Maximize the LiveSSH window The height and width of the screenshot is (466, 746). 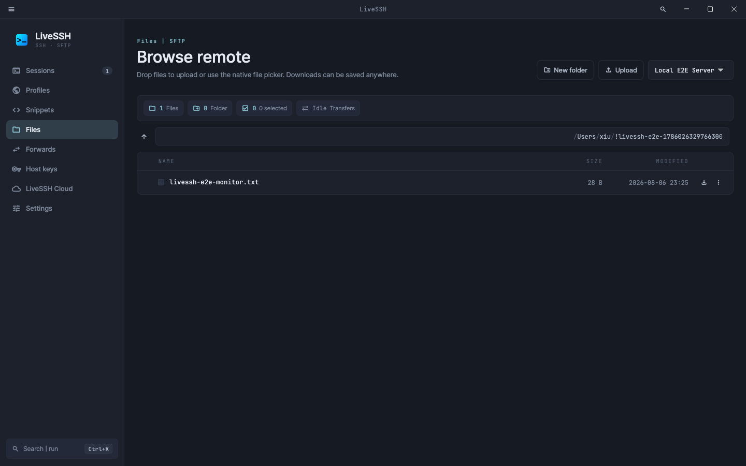pos(710,9)
